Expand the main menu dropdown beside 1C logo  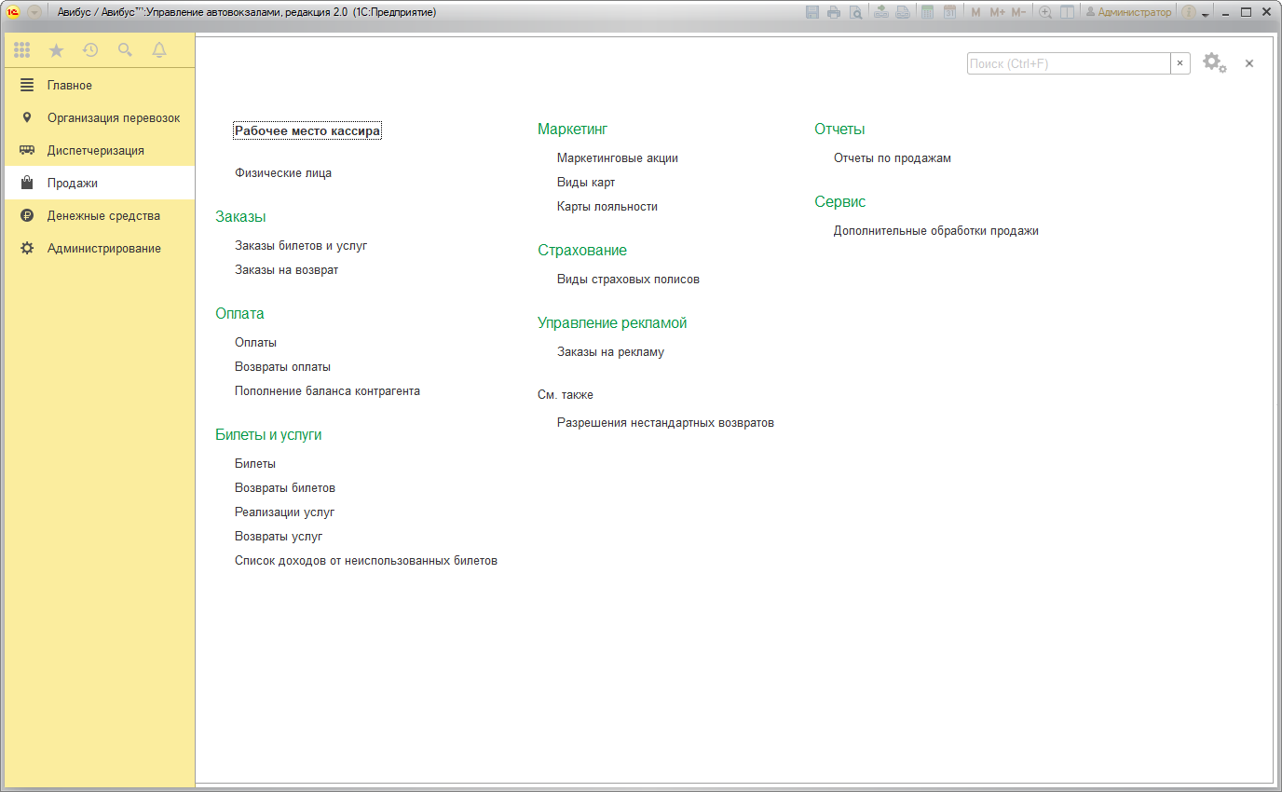pos(34,12)
